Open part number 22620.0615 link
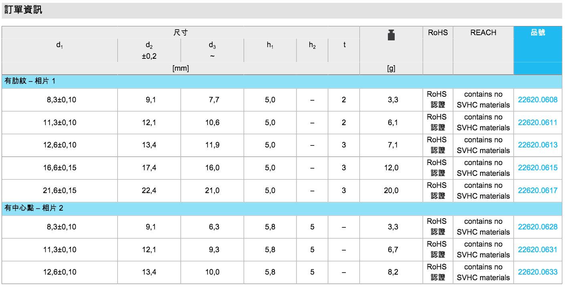The width and height of the screenshot is (565, 287). tap(537, 168)
